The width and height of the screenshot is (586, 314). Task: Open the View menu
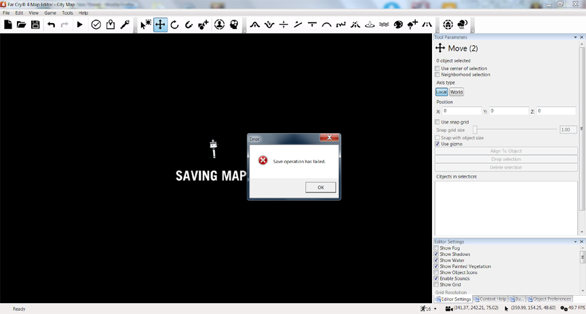point(34,13)
